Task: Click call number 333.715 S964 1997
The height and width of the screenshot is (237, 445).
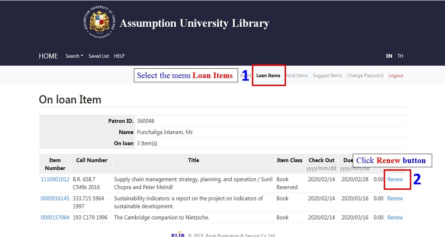Action: pos(88,202)
